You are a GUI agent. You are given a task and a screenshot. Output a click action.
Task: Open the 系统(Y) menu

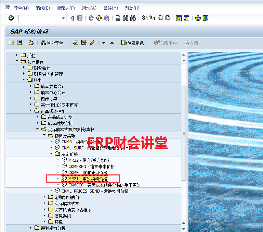110,8
